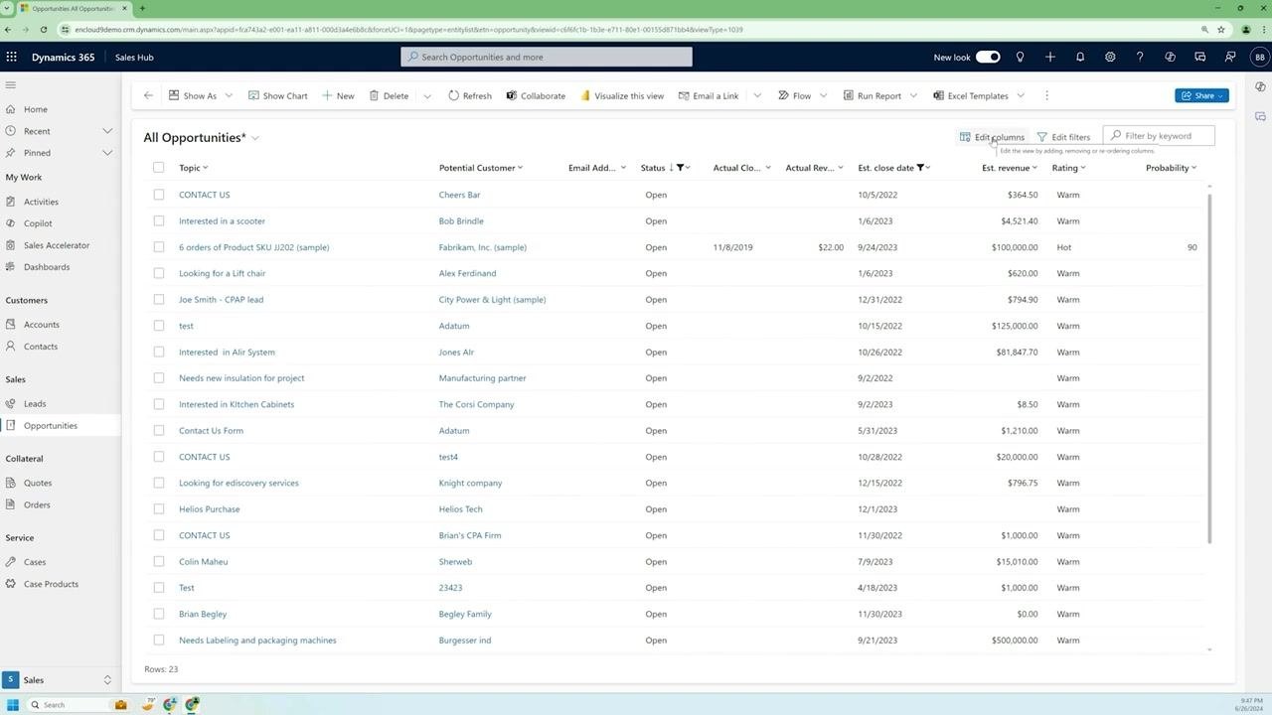Open the Copilot item in sidebar
1272x715 pixels.
pyautogui.click(x=38, y=223)
